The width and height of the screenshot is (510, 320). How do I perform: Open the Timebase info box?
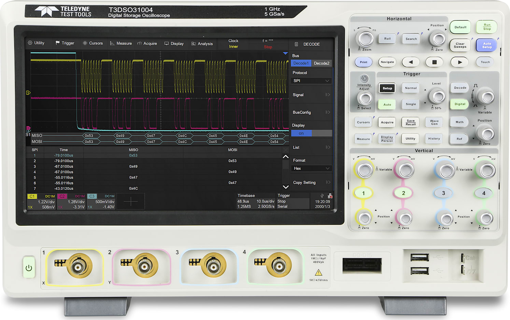pyautogui.click(x=256, y=201)
